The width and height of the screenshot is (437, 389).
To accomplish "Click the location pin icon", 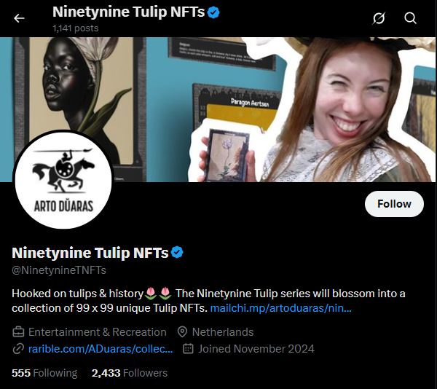I will [182, 332].
